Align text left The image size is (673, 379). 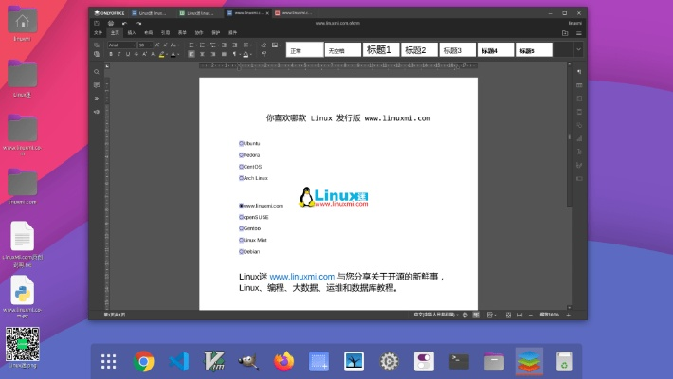pos(191,54)
